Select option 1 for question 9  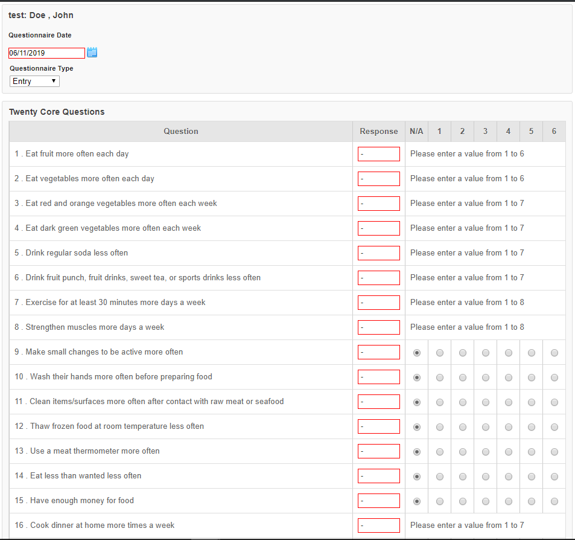(x=440, y=353)
